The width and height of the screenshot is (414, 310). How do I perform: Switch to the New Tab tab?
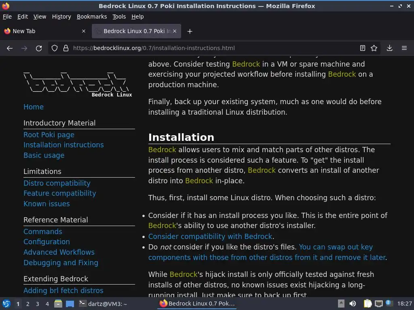pyautogui.click(x=45, y=31)
